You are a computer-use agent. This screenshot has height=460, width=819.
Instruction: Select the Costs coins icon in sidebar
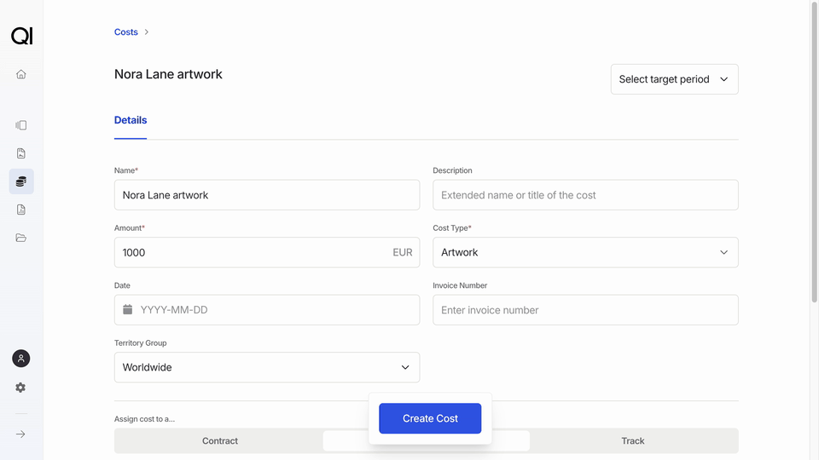click(21, 181)
